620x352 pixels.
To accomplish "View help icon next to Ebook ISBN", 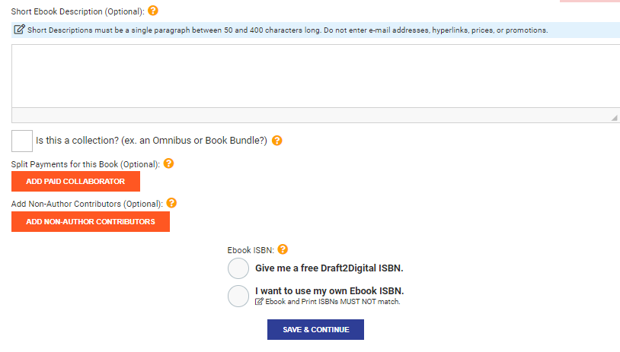I will [283, 249].
